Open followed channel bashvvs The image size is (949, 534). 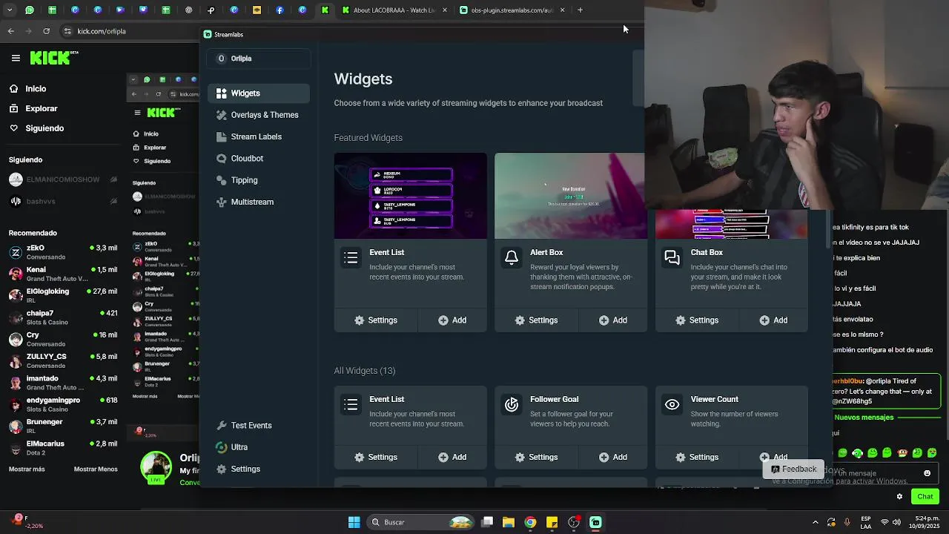coord(63,201)
